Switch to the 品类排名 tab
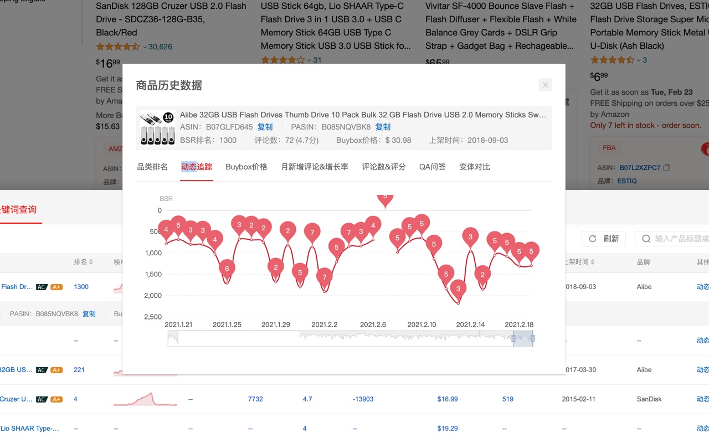This screenshot has width=709, height=443. click(152, 166)
